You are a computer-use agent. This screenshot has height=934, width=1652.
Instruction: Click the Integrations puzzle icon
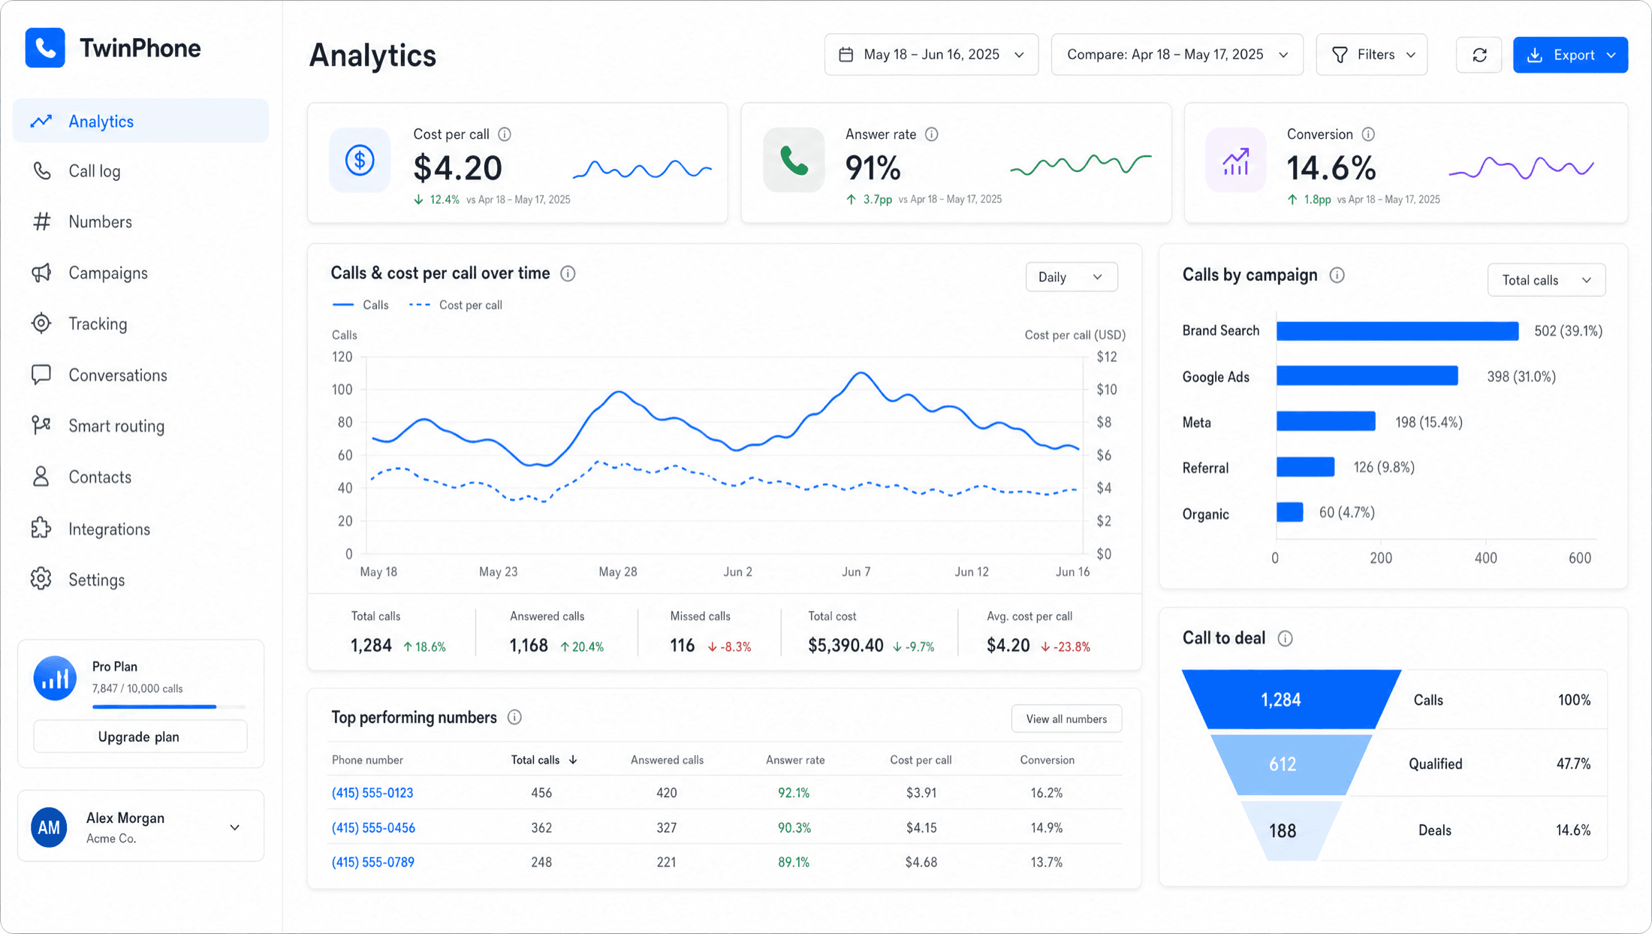click(x=41, y=529)
